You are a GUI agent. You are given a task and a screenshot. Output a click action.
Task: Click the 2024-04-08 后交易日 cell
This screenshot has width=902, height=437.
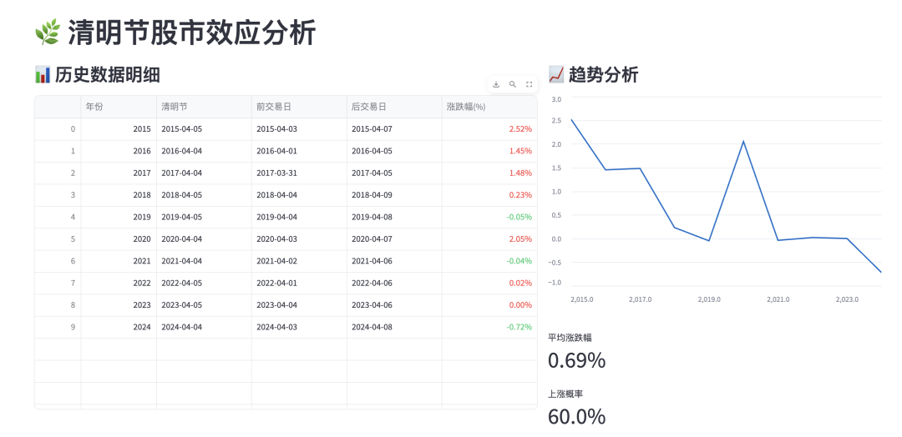pos(394,327)
